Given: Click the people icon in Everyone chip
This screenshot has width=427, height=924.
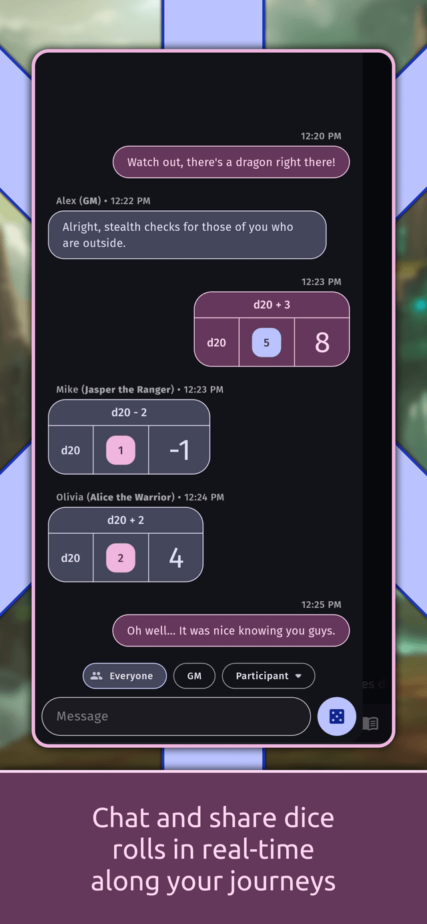Looking at the screenshot, I should pos(97,676).
